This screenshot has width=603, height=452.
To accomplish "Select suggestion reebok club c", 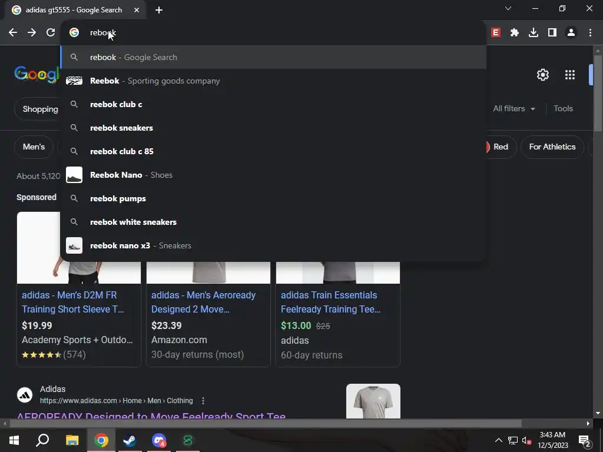I will click(x=273, y=104).
